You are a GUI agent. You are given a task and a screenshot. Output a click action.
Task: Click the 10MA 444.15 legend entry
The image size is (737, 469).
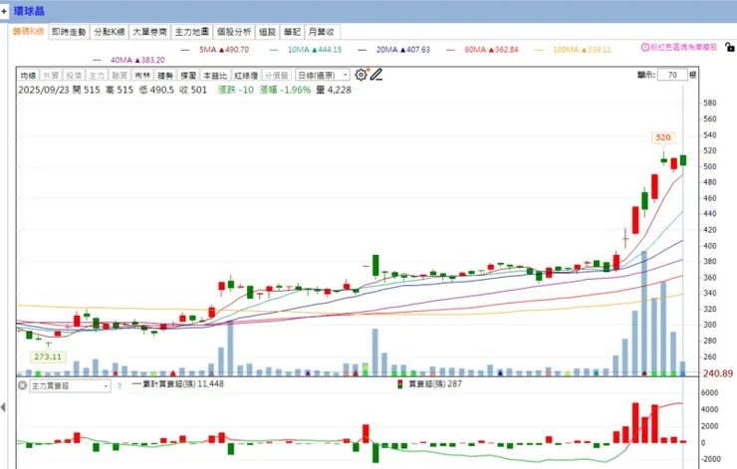pos(306,50)
